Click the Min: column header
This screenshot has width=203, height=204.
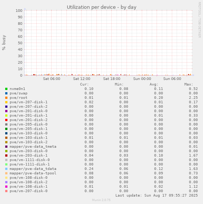click(x=119, y=84)
